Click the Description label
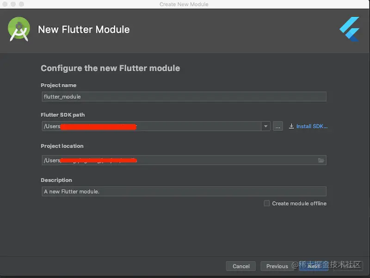370x278 pixels. click(56, 180)
